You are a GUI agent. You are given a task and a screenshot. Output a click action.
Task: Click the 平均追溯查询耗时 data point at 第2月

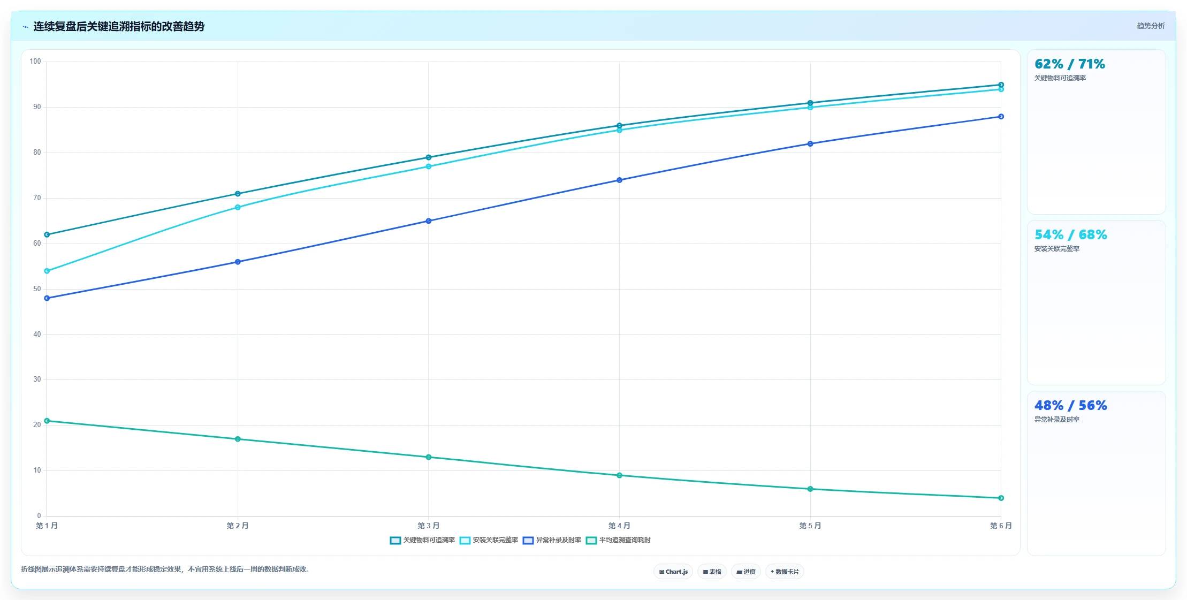pos(238,439)
